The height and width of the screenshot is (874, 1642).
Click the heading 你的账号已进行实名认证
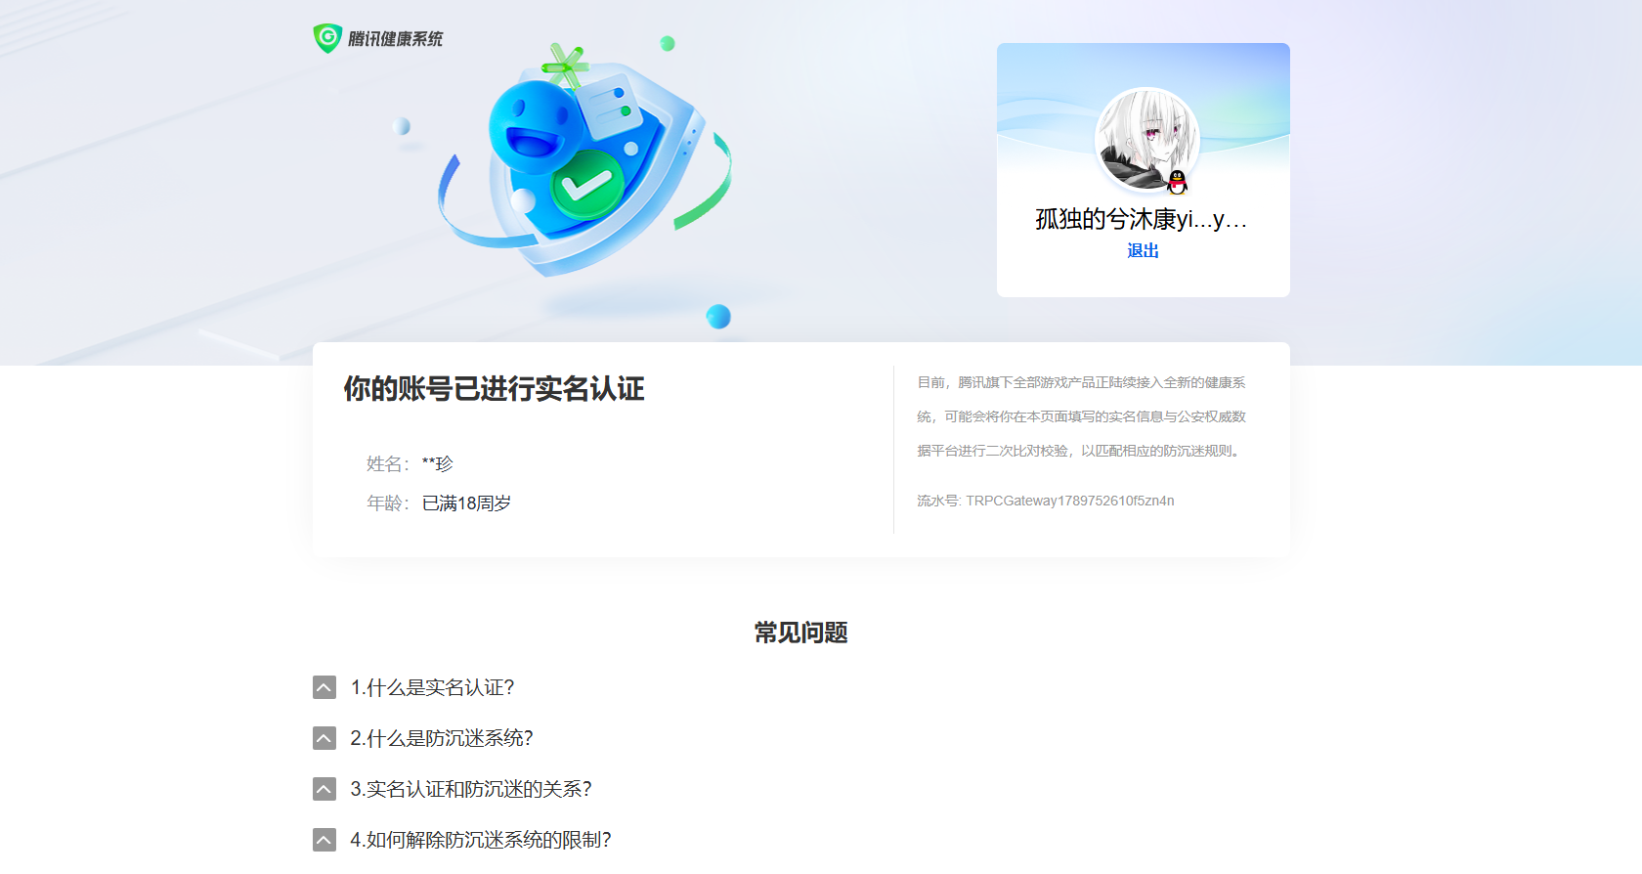click(x=494, y=389)
